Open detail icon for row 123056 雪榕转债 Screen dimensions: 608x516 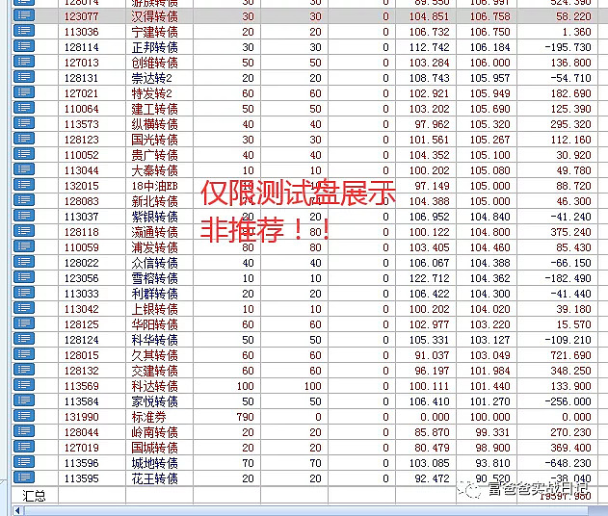click(24, 277)
